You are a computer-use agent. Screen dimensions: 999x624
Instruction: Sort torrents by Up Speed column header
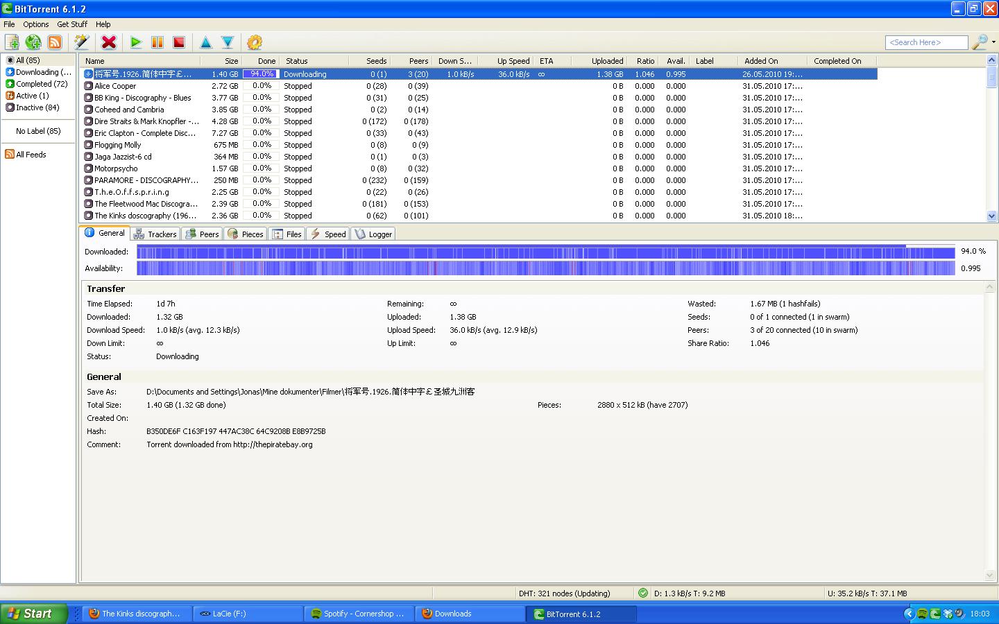(506, 61)
